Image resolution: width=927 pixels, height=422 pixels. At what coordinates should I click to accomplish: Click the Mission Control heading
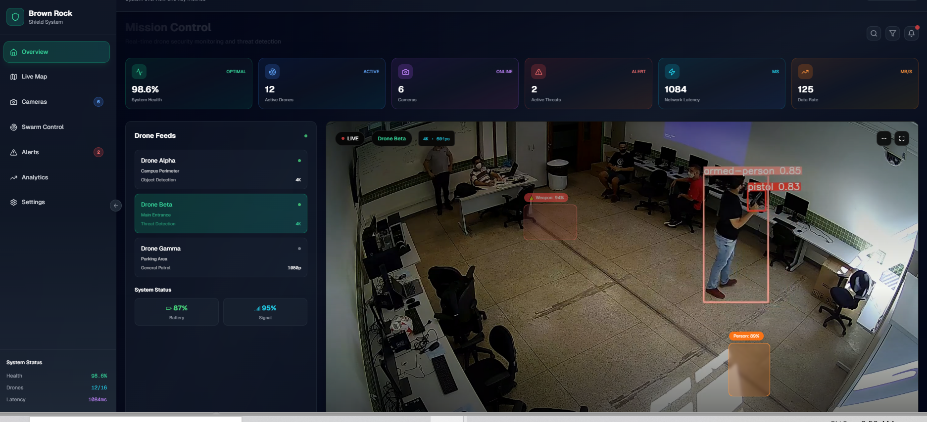pos(168,27)
